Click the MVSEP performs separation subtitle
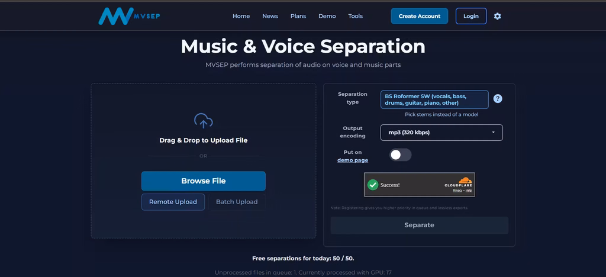The image size is (606, 277). tap(303, 65)
